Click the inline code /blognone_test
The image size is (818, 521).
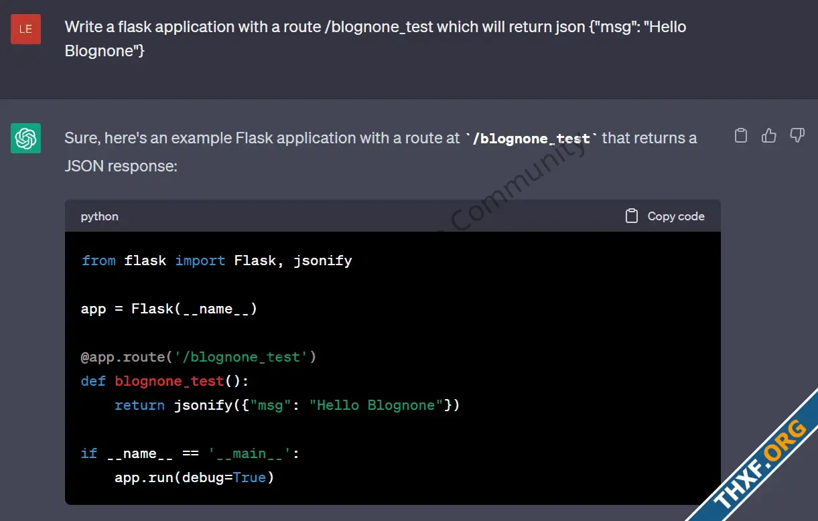click(531, 139)
